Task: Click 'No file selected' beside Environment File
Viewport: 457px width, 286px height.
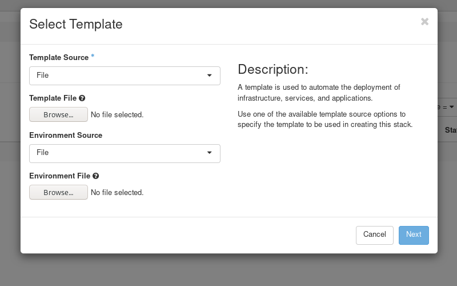Action: (x=117, y=193)
